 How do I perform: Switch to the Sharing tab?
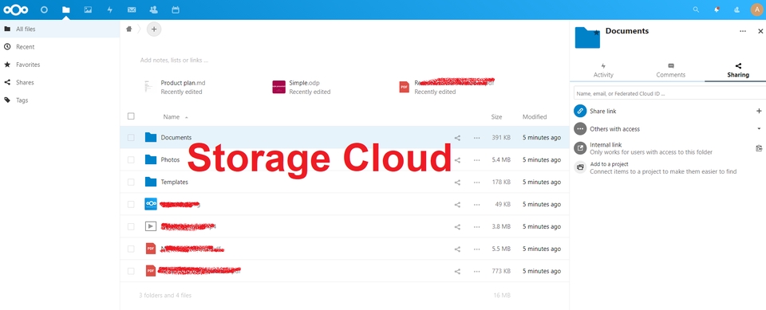(737, 70)
